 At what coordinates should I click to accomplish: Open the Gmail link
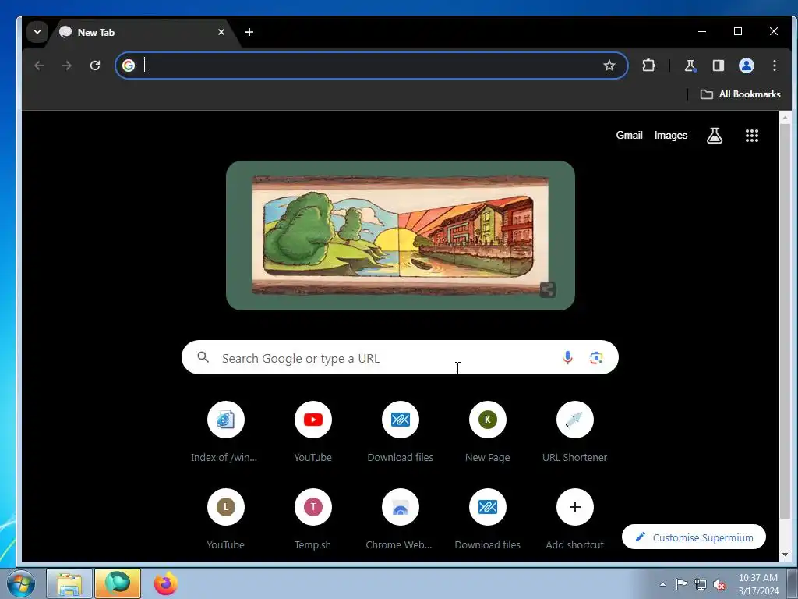tap(629, 136)
